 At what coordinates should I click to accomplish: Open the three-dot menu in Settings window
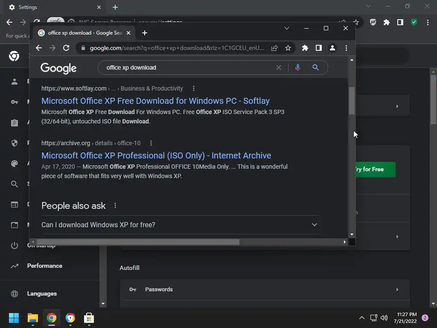pos(428,22)
